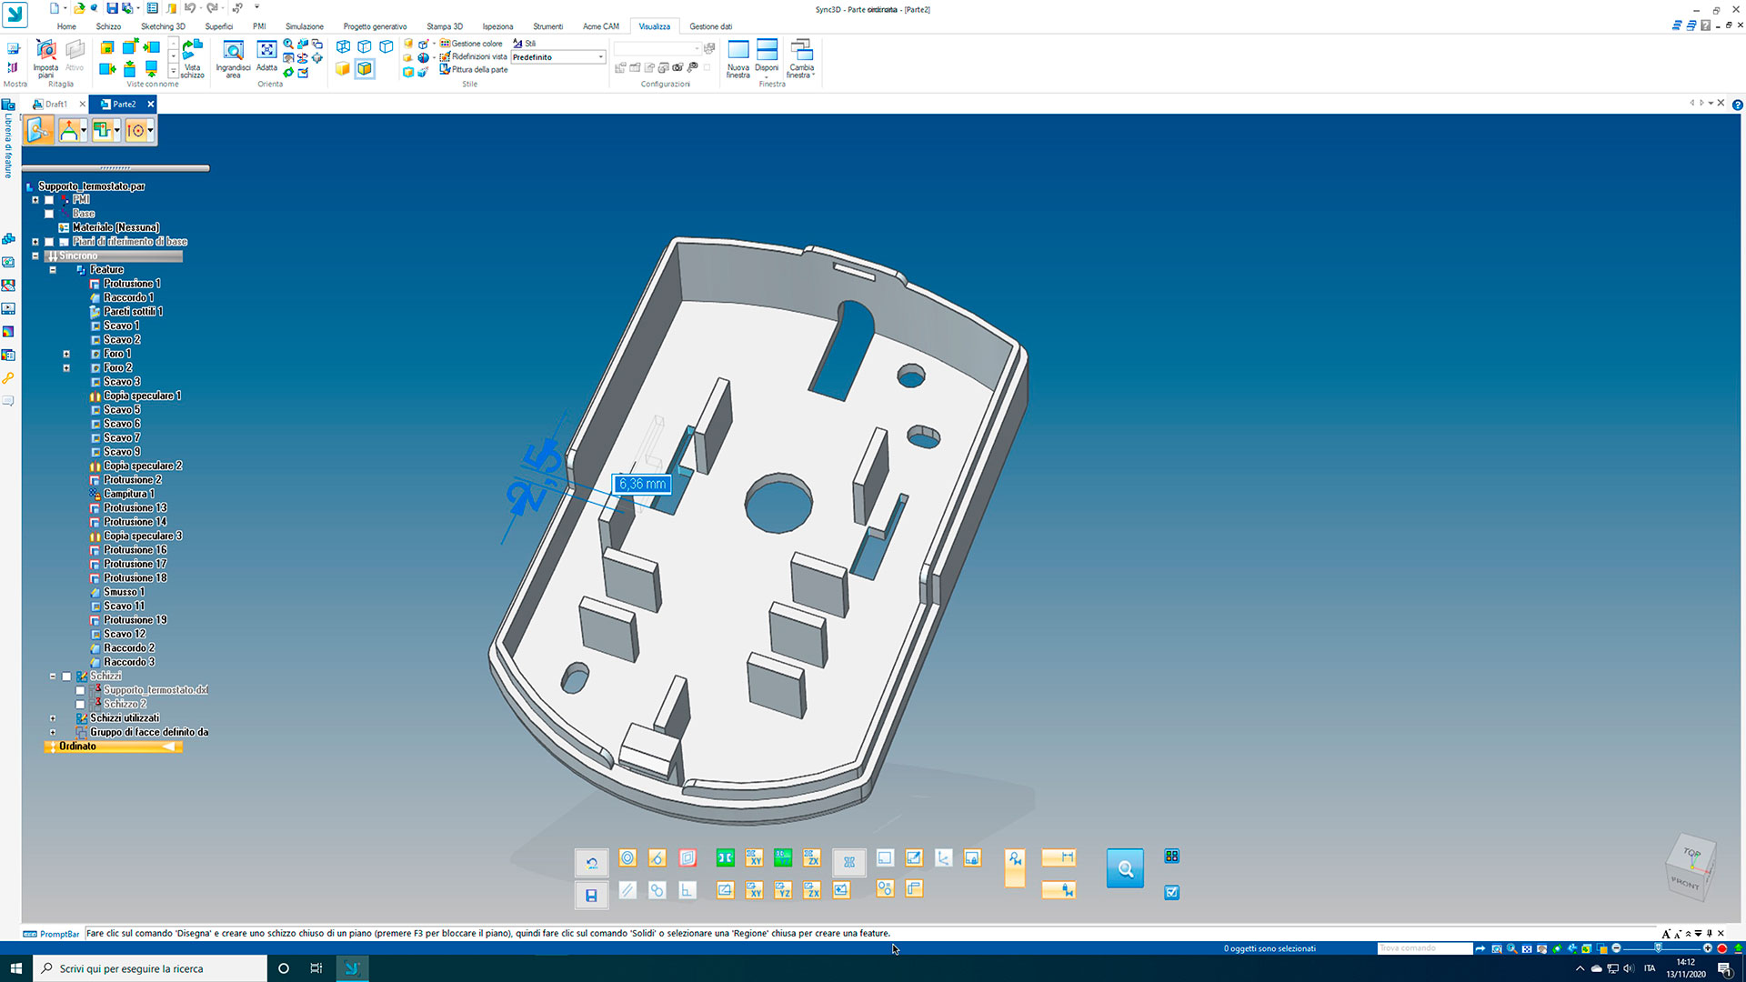The height and width of the screenshot is (982, 1746).
Task: Click the Vista schizzo icon
Action: 193,58
